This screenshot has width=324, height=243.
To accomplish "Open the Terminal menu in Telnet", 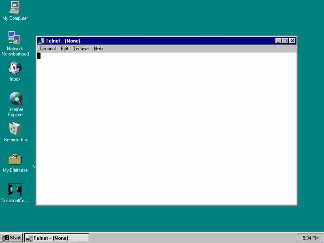I will click(x=81, y=48).
